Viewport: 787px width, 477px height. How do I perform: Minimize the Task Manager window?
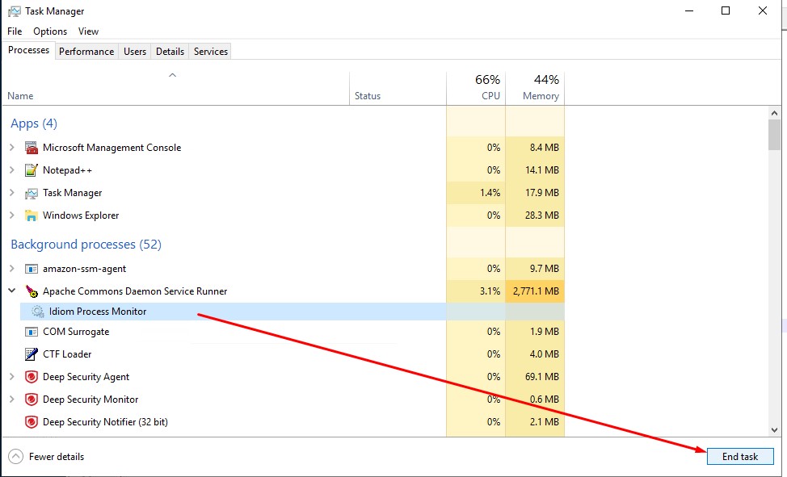click(x=689, y=10)
